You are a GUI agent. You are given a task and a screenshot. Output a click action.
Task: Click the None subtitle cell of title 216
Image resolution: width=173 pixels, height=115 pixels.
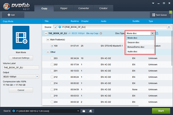coord(135,90)
